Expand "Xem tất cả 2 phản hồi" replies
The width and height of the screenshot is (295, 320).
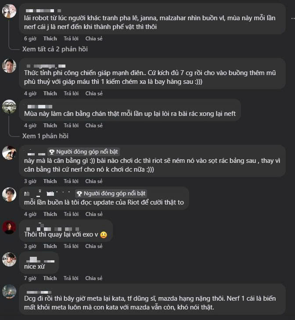click(x=55, y=49)
